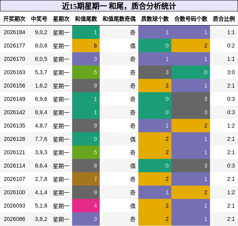Select the 和值尾数奇偶 column header
The width and height of the screenshot is (238, 226).
119,19
